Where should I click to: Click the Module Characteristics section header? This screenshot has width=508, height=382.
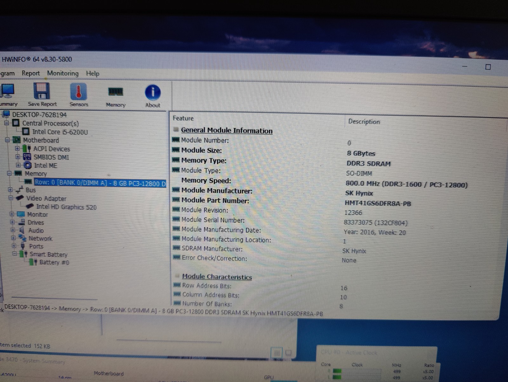pos(217,277)
